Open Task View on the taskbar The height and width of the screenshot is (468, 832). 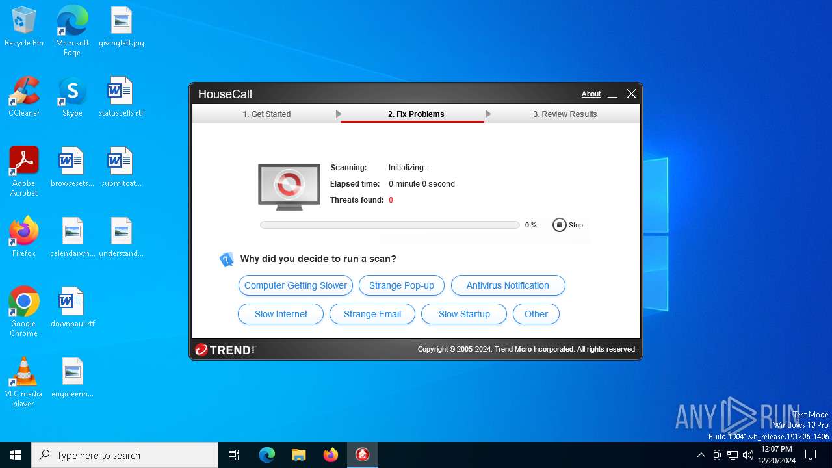coord(234,455)
